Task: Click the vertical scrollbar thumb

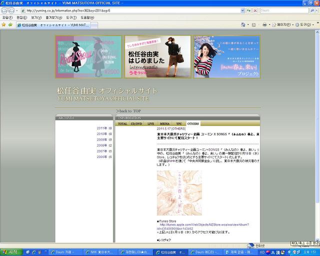Action: click(x=317, y=118)
